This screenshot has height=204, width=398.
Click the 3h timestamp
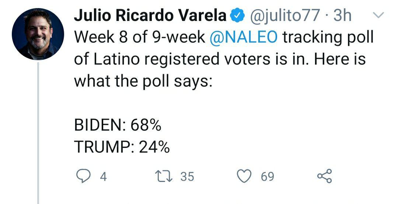pos(343,16)
